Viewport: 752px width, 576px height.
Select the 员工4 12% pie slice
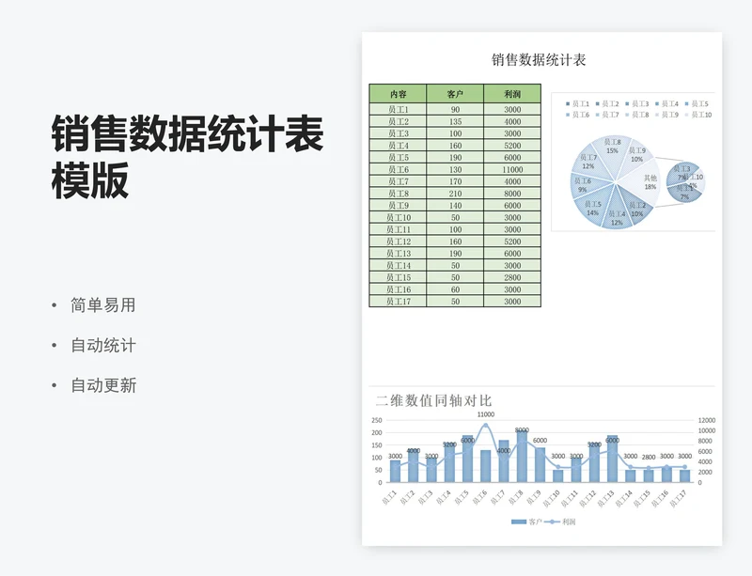[x=617, y=213]
